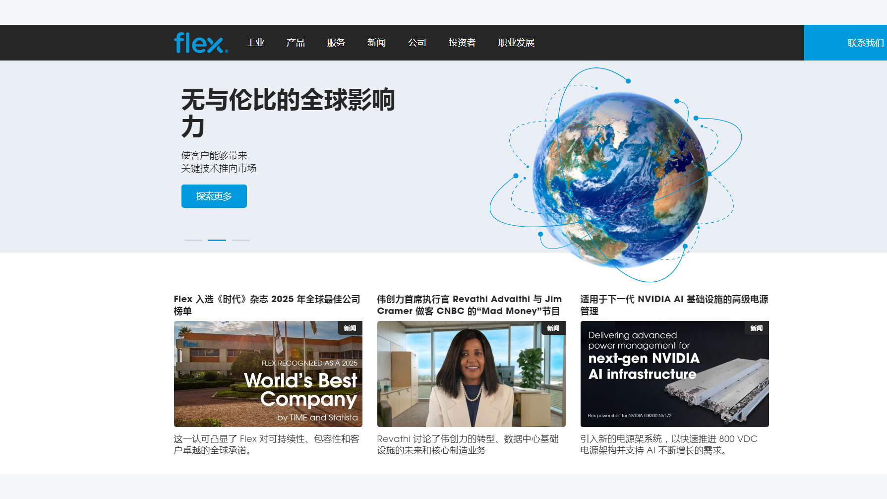Click the 新闻 tag on NVIDIA card
The image size is (887, 499).
pos(756,328)
